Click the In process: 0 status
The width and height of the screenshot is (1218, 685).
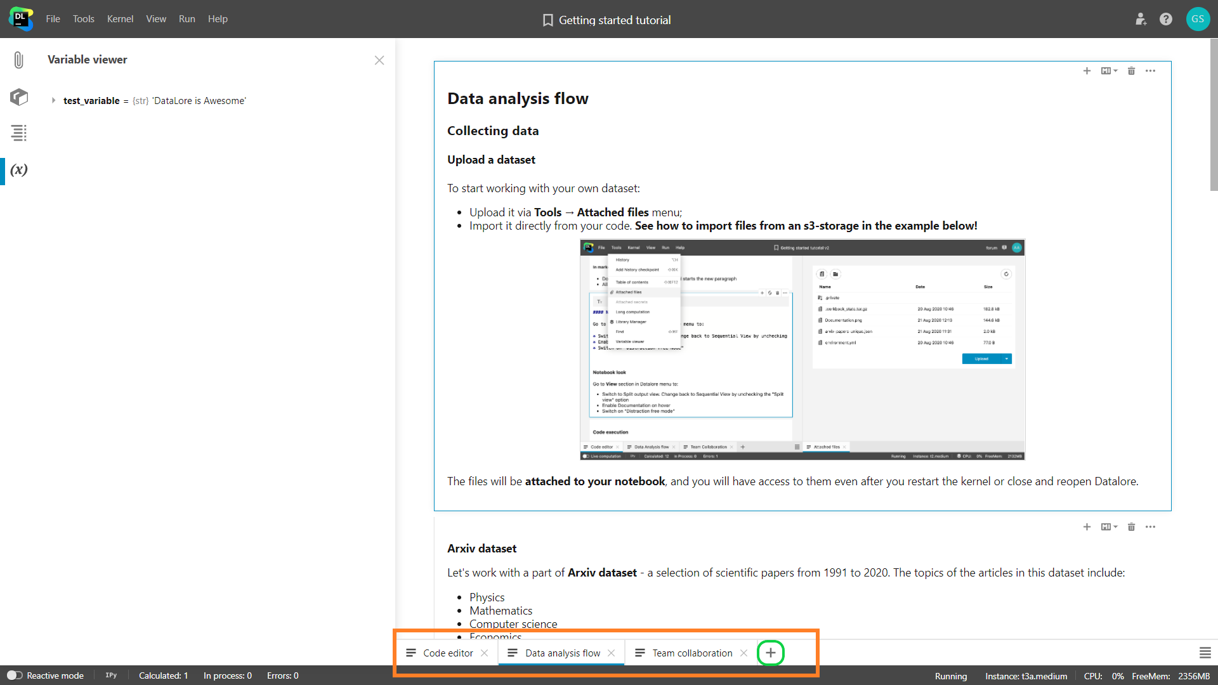pyautogui.click(x=228, y=675)
